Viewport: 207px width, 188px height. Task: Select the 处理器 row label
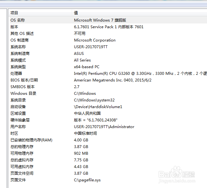[16, 74]
